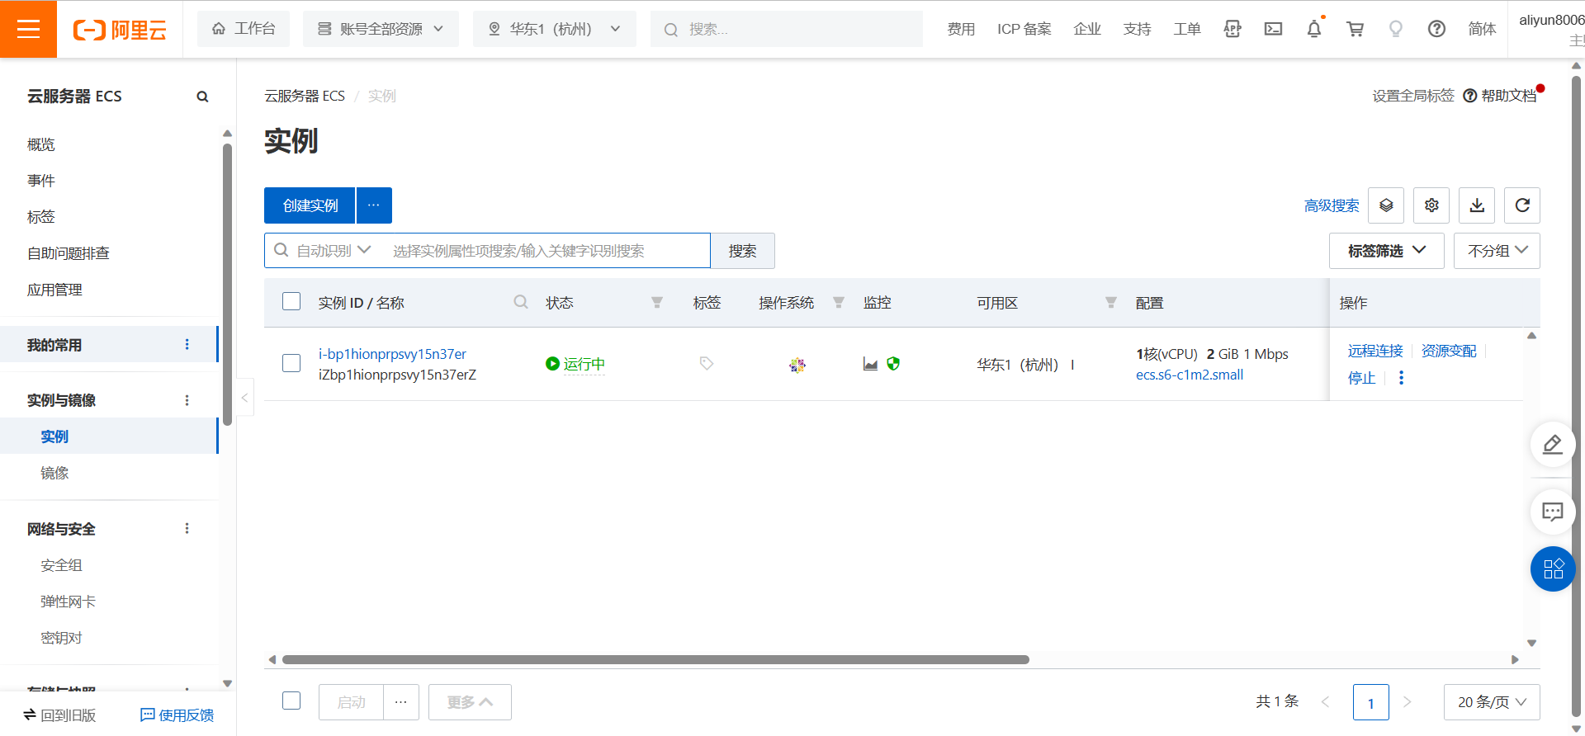Open the notifications bell icon
This screenshot has height=736, width=1585.
click(x=1313, y=29)
